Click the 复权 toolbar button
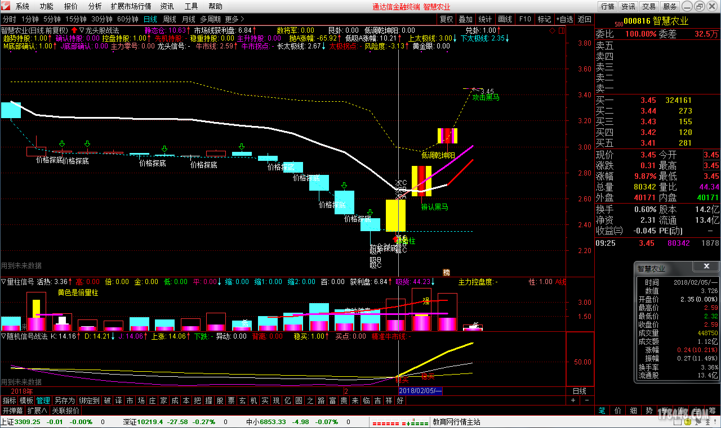This screenshot has width=721, height=428. (447, 19)
